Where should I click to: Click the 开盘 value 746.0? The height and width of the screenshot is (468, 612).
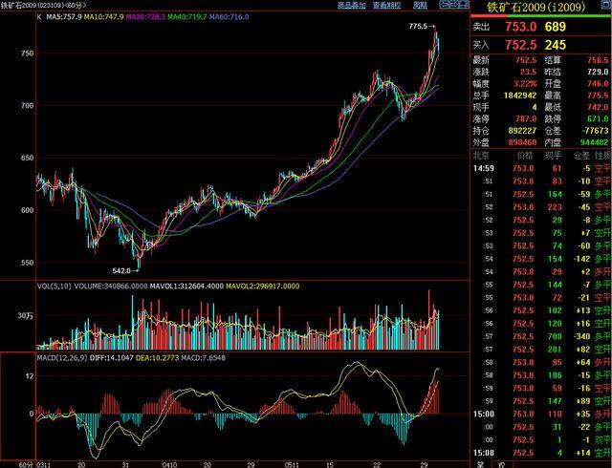coord(598,83)
